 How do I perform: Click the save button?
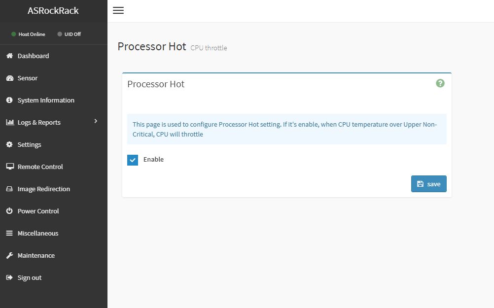tap(428, 184)
